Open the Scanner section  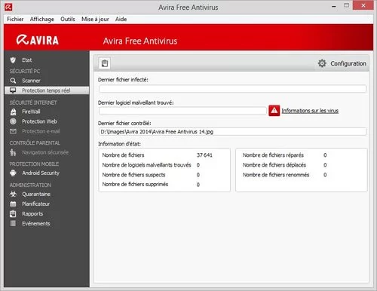[x=31, y=81]
